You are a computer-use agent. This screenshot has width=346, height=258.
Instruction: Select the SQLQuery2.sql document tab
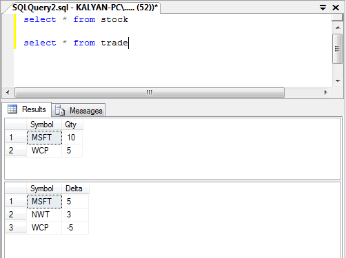[x=85, y=8]
